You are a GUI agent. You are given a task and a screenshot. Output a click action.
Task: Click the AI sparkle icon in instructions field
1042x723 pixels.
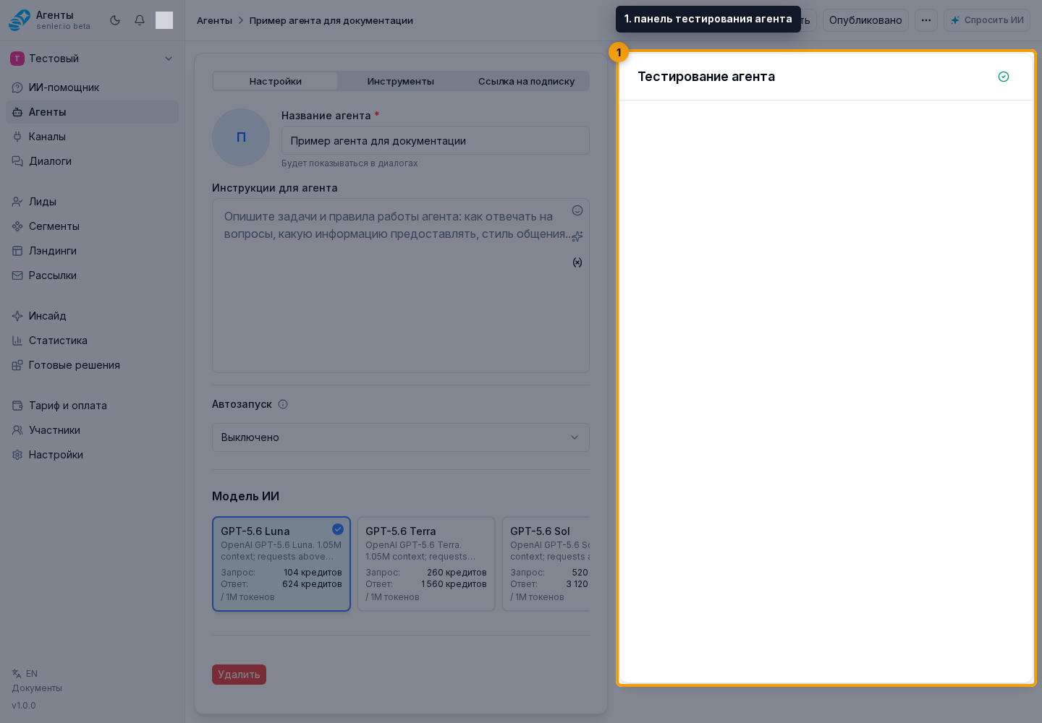pyautogui.click(x=577, y=236)
